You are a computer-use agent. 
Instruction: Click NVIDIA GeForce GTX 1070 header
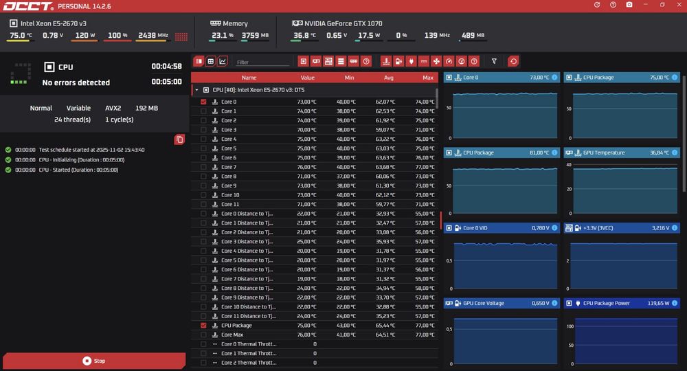[x=343, y=23]
